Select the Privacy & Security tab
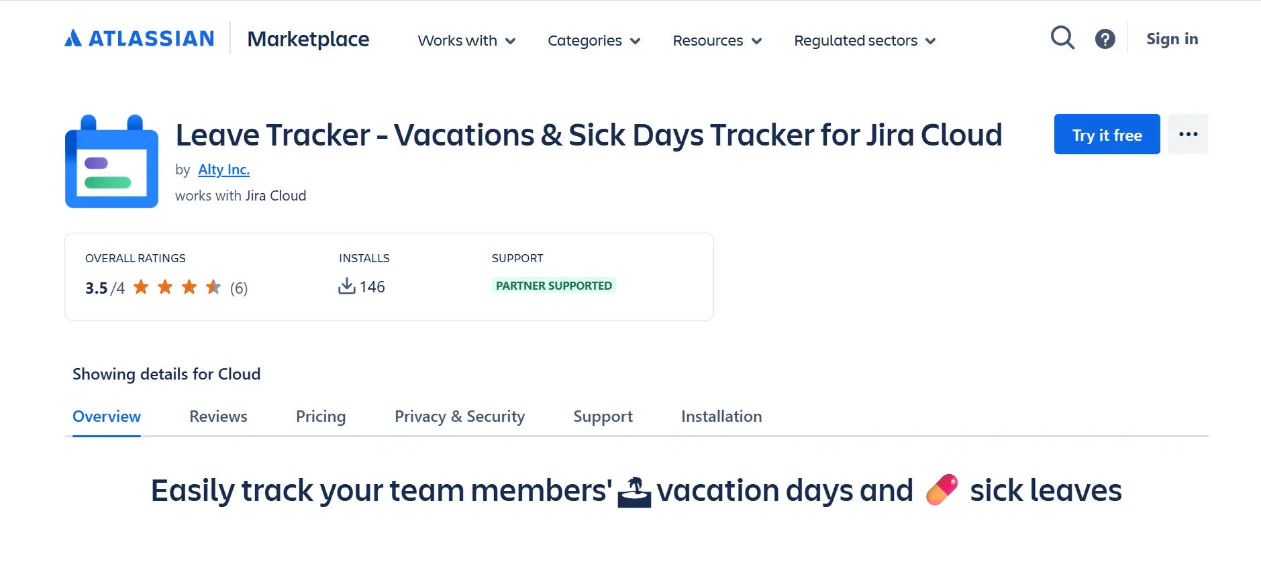The width and height of the screenshot is (1261, 570). (x=459, y=416)
